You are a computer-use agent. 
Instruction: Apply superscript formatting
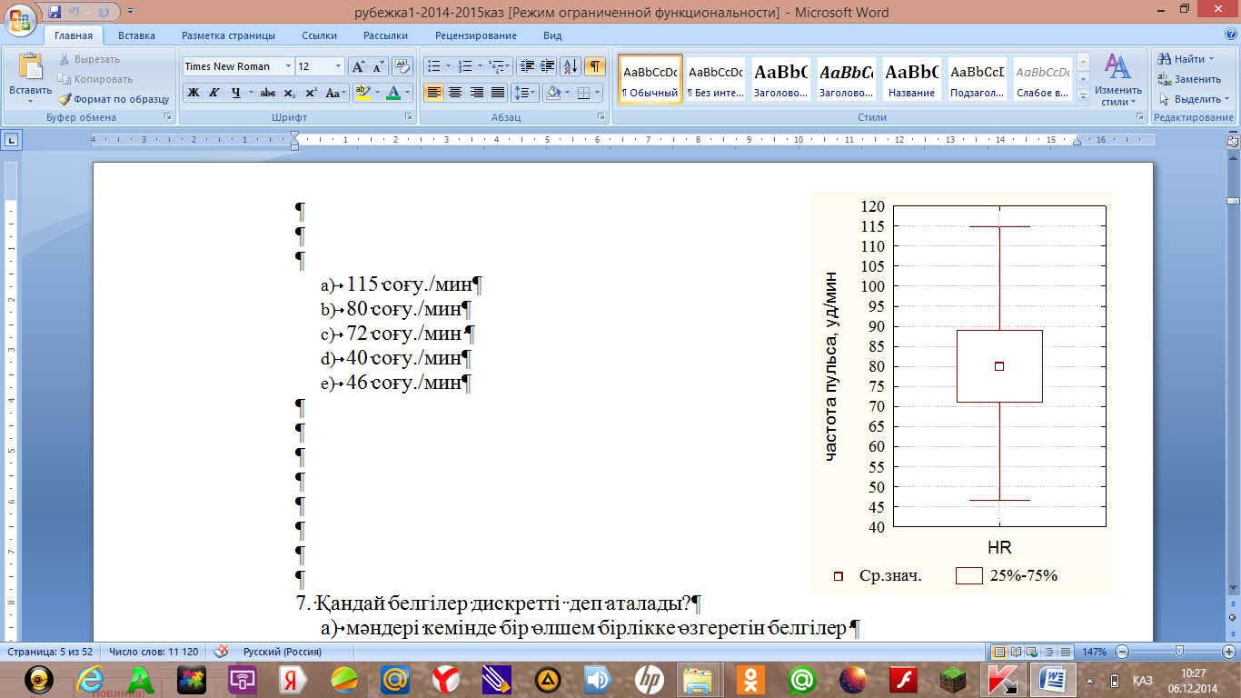point(311,93)
